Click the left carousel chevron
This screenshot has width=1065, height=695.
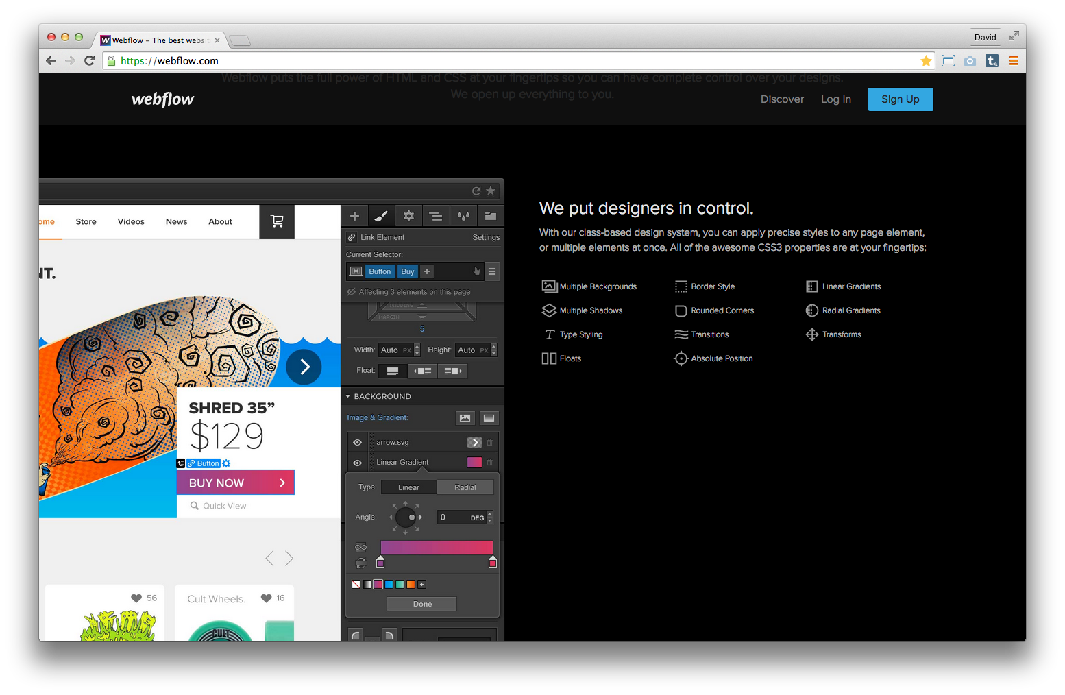pos(269,559)
